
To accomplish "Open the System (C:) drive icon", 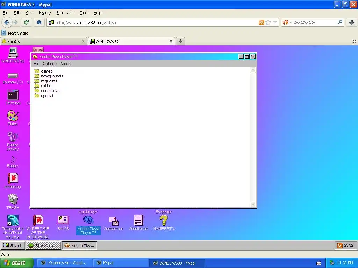I will tap(13, 79).
